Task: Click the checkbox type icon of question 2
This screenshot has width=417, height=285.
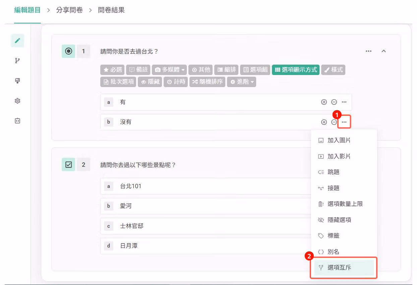Action: click(x=68, y=164)
